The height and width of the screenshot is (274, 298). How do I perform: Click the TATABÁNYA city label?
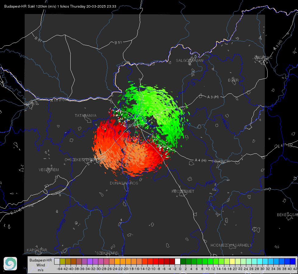(x=86, y=115)
